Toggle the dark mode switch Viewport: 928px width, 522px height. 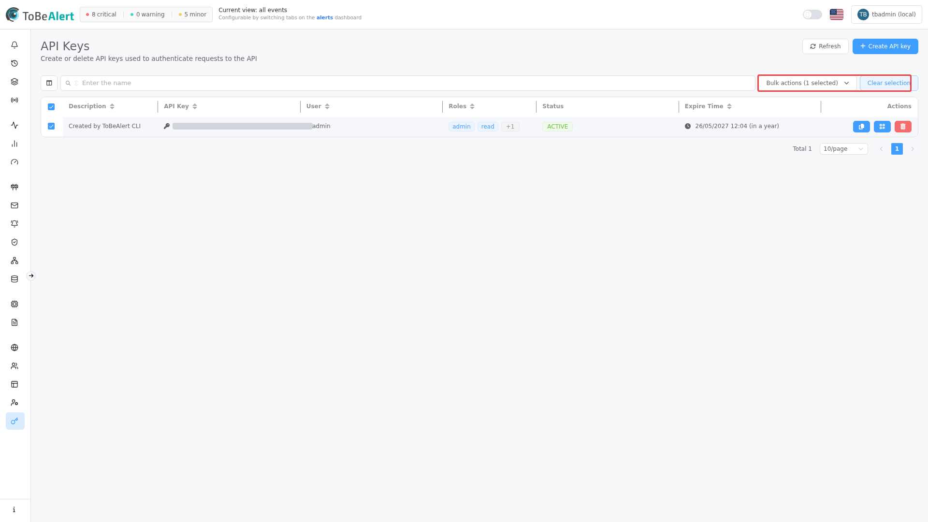(812, 14)
